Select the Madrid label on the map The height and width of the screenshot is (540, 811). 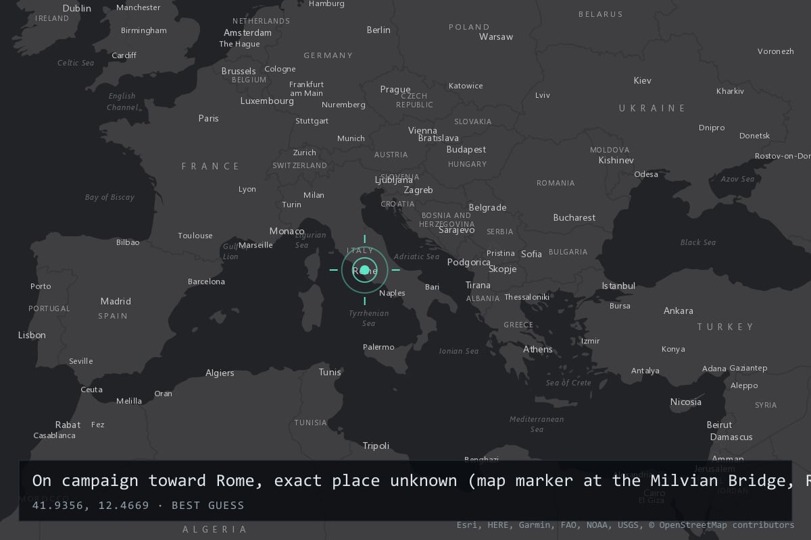click(x=116, y=301)
